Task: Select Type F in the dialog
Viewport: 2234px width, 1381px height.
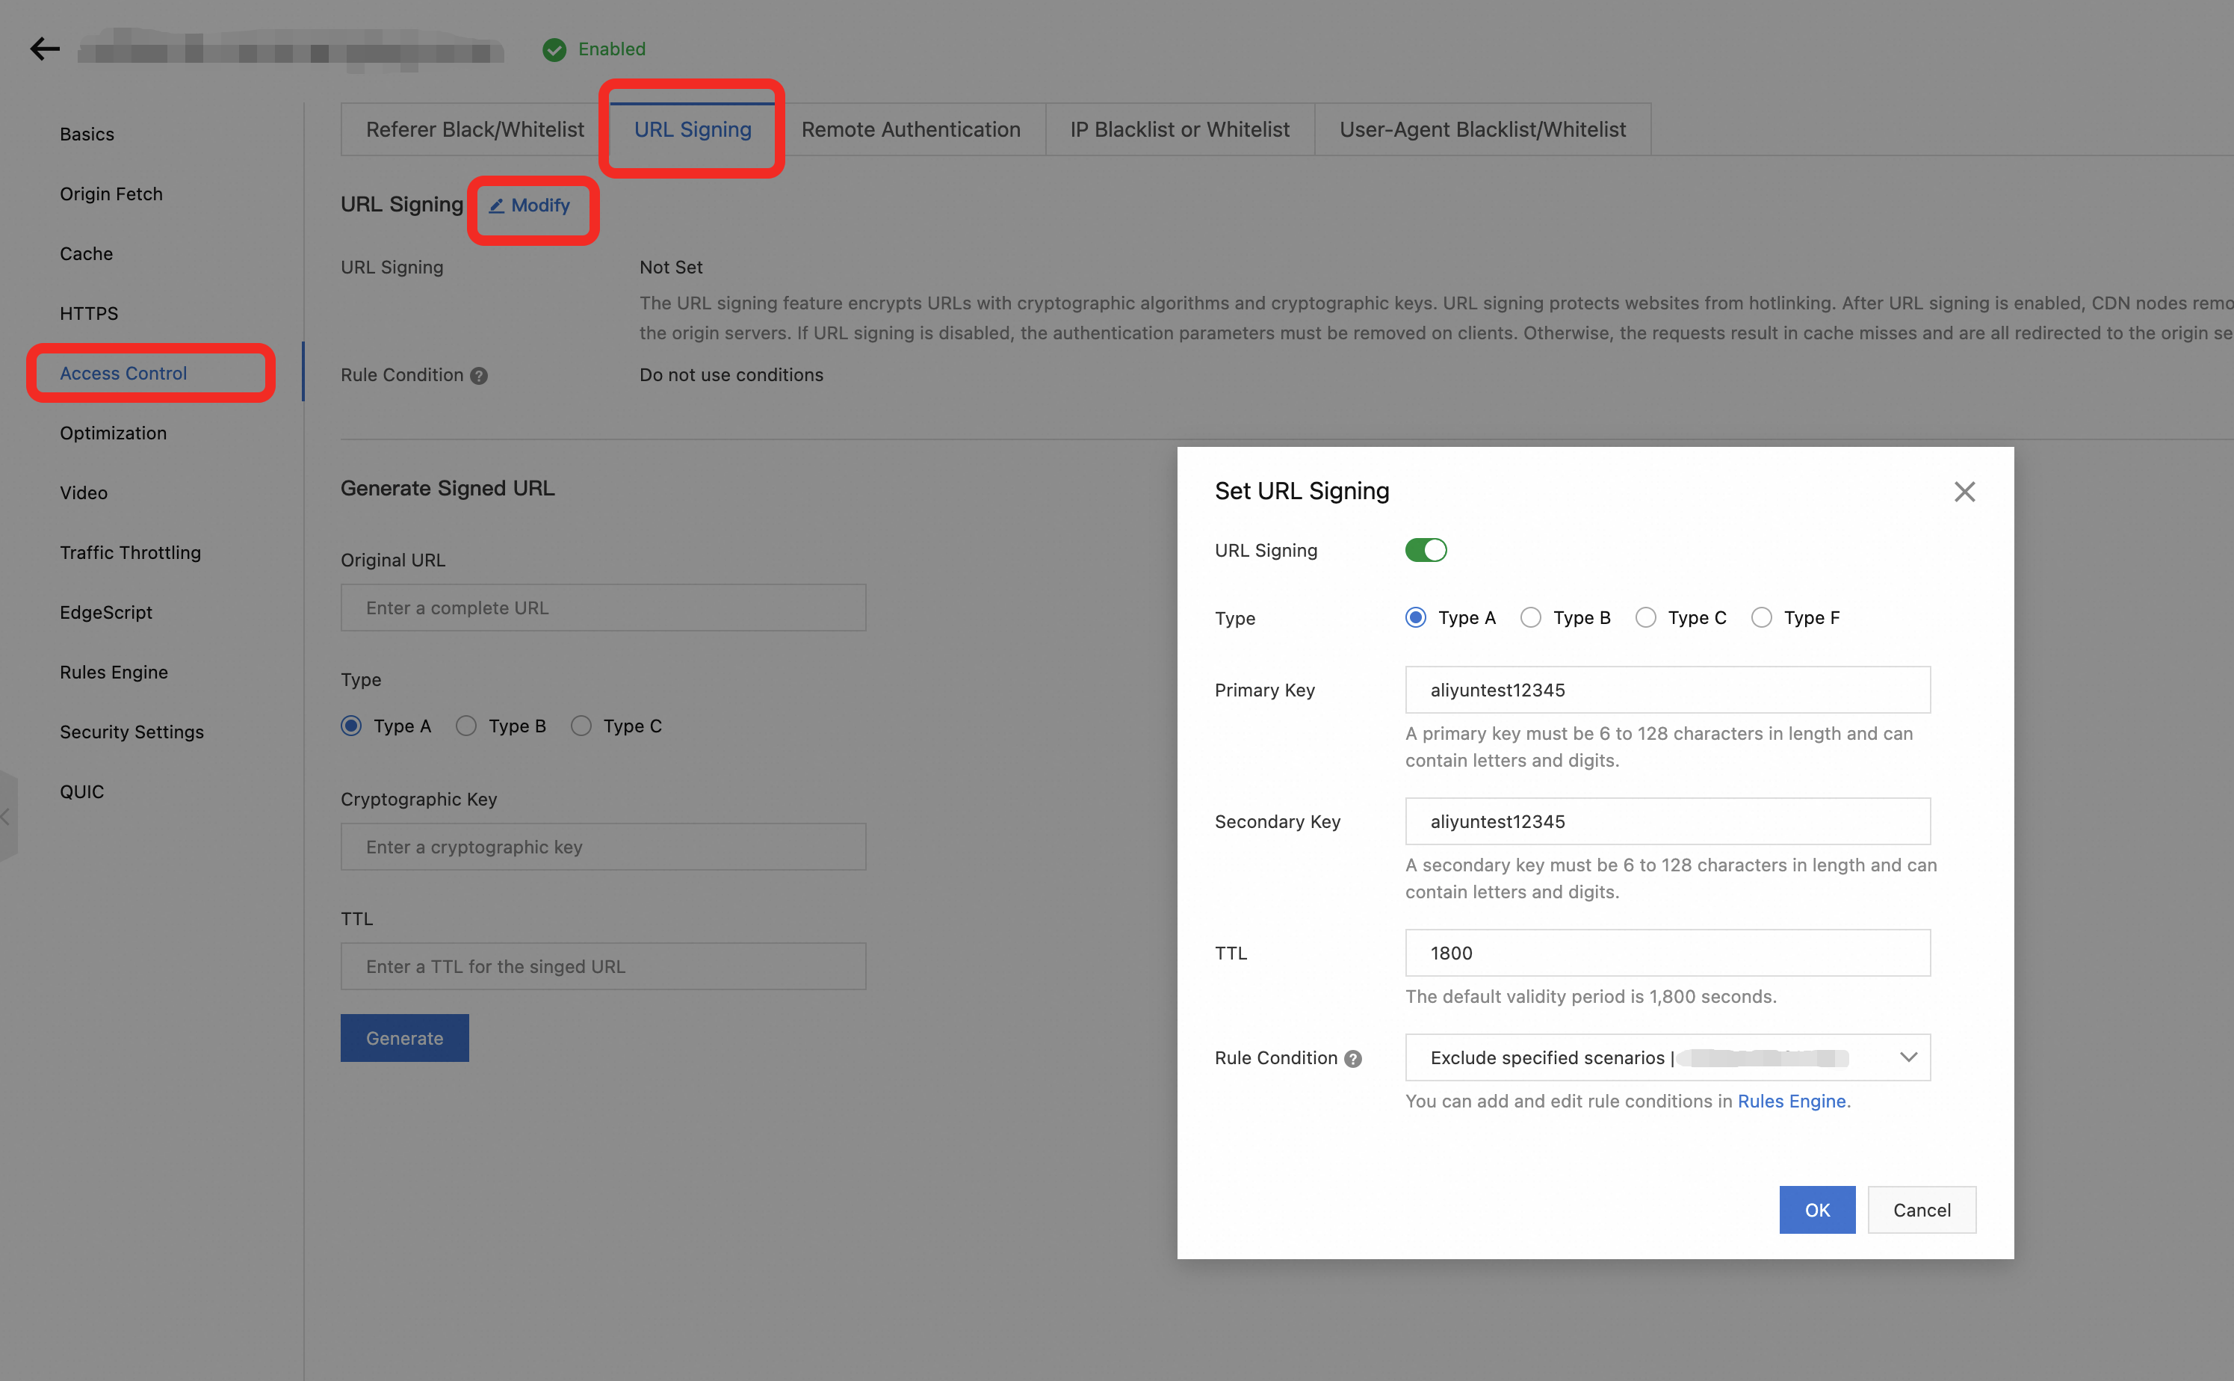Action: tap(1762, 617)
